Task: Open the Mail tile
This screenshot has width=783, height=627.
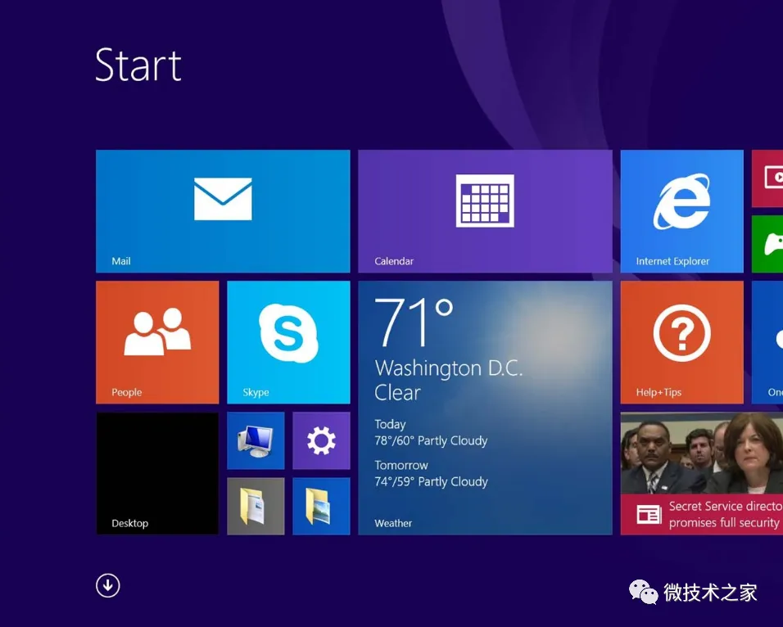Action: [223, 211]
